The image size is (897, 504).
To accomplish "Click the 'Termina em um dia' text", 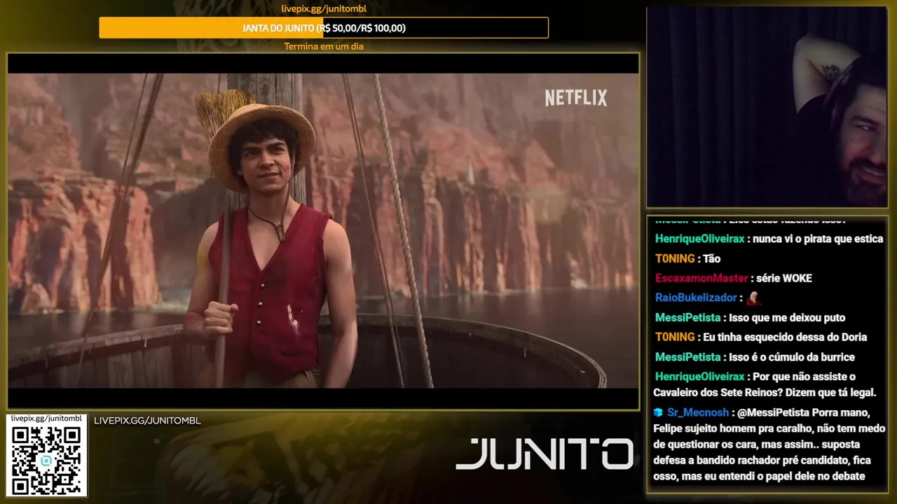I will 324,46.
